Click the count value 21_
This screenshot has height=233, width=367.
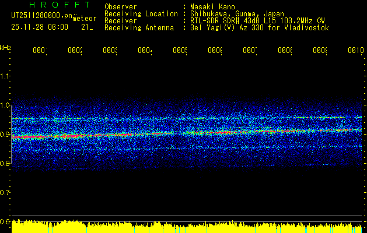87,27
